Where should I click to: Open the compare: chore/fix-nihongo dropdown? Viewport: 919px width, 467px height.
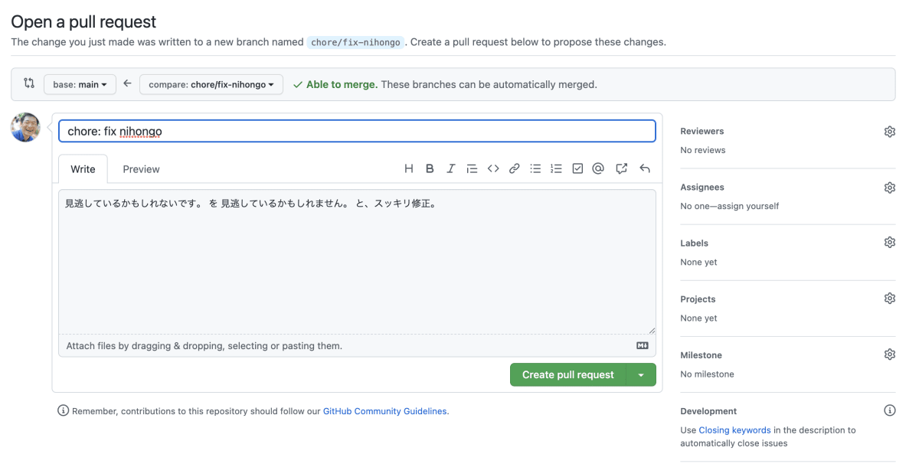pos(211,84)
